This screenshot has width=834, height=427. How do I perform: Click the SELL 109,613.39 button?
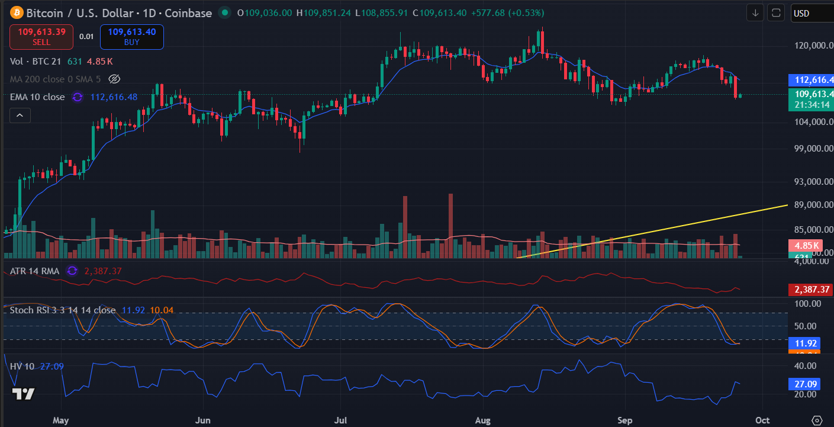(x=41, y=37)
